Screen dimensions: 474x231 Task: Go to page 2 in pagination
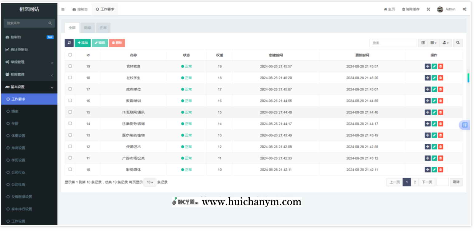tap(415, 182)
